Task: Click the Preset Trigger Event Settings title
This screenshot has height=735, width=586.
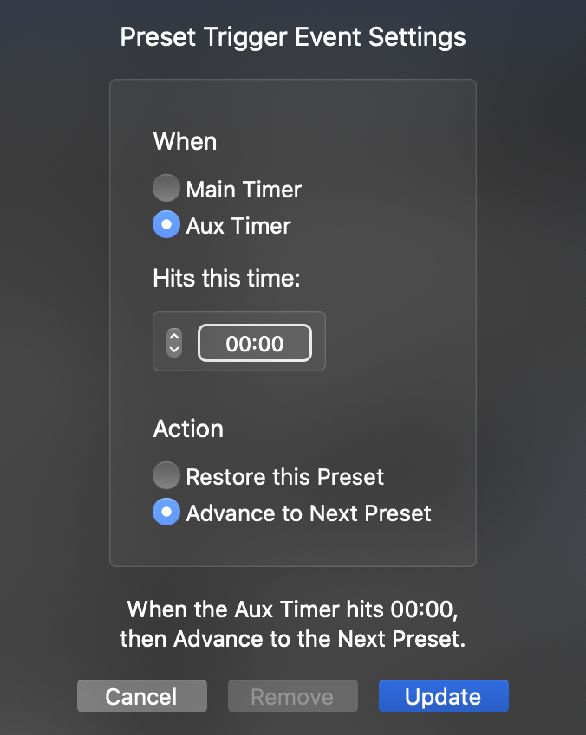Action: click(293, 37)
